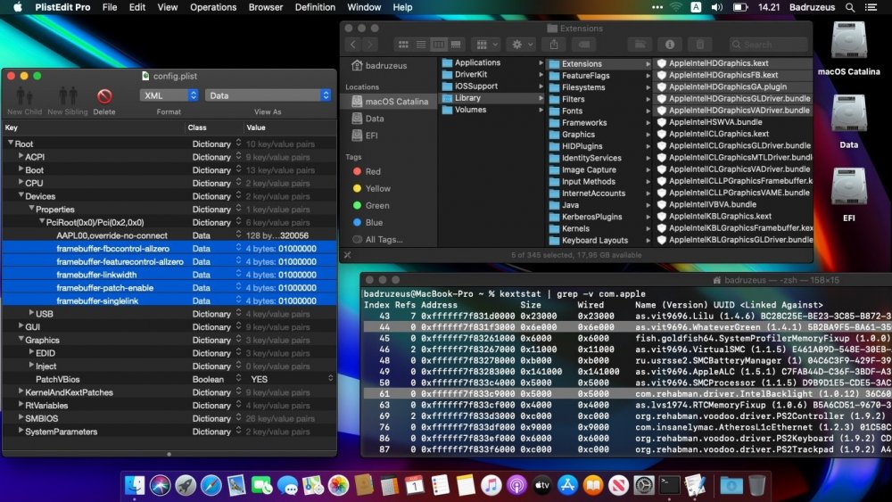
Task: Expand the USB dictionary
Action: (x=31, y=313)
